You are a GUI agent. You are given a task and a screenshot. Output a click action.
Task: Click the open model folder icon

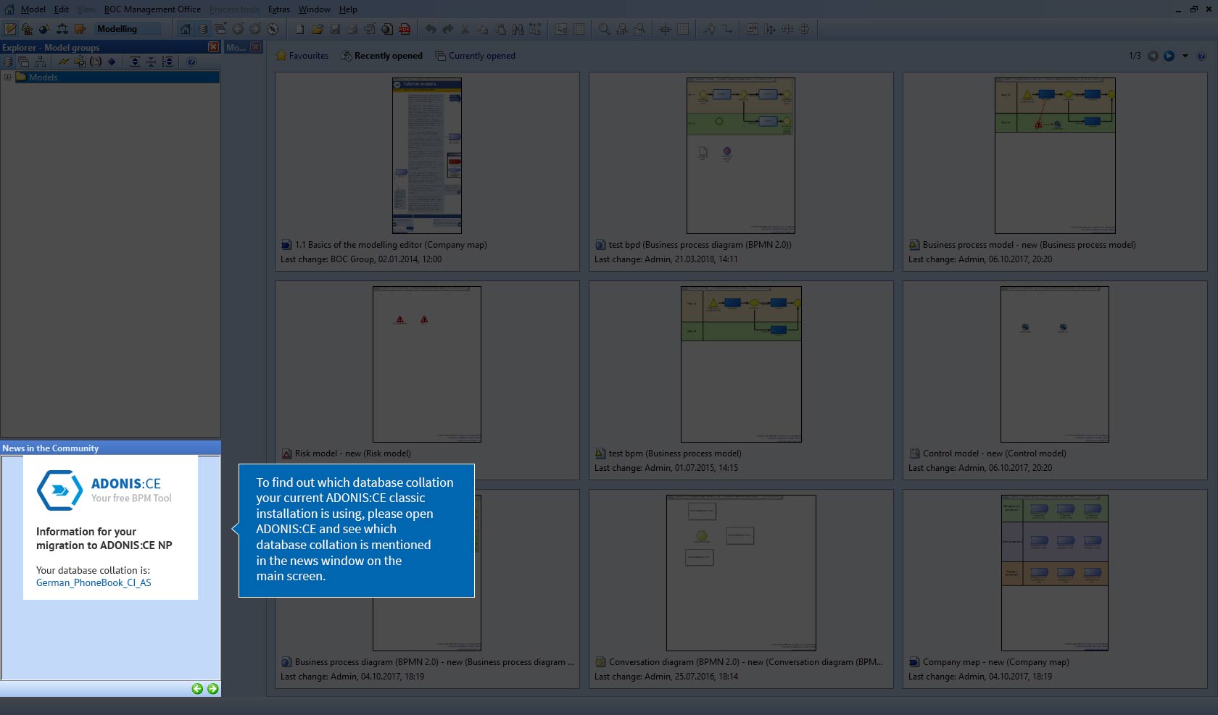[318, 29]
